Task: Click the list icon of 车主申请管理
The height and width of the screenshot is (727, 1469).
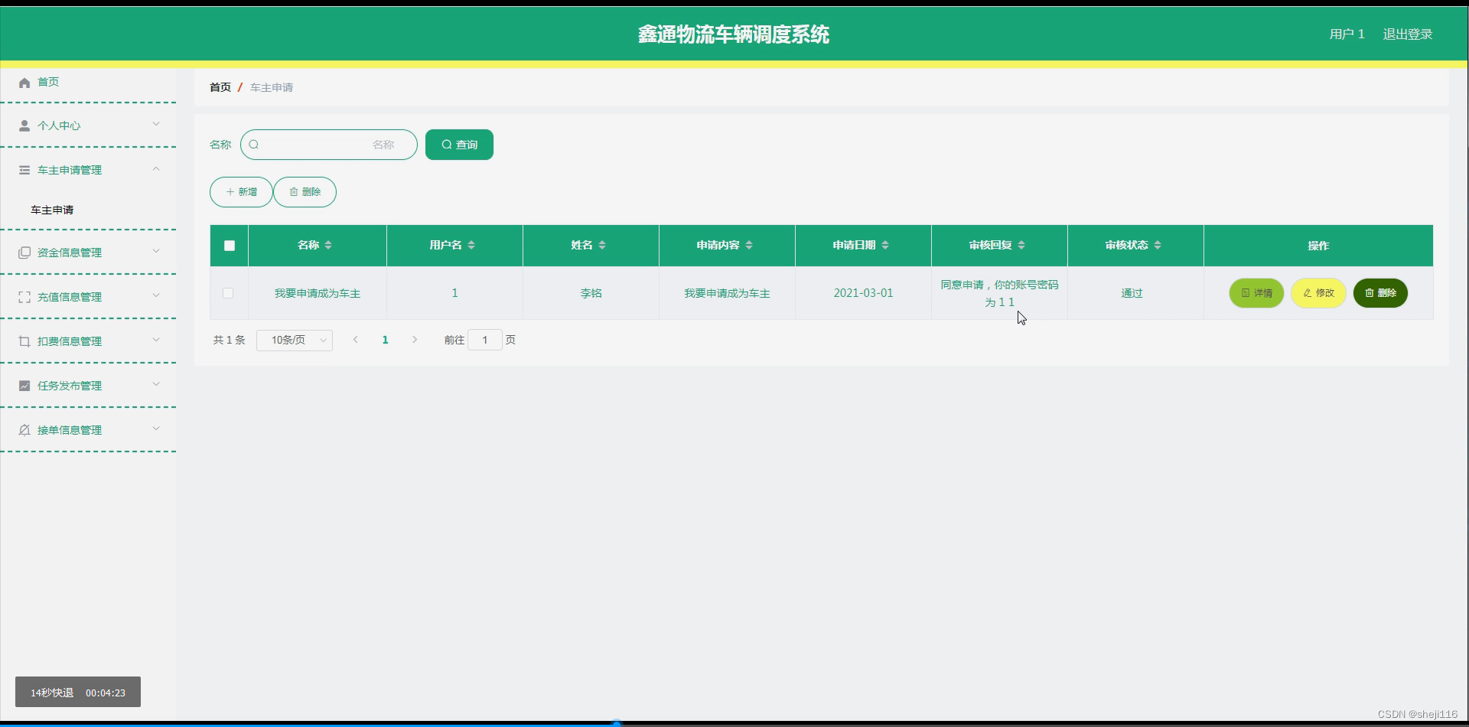Action: pyautogui.click(x=24, y=169)
